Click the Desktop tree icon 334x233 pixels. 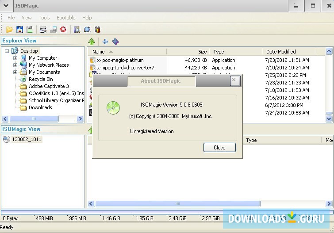coord(15,51)
